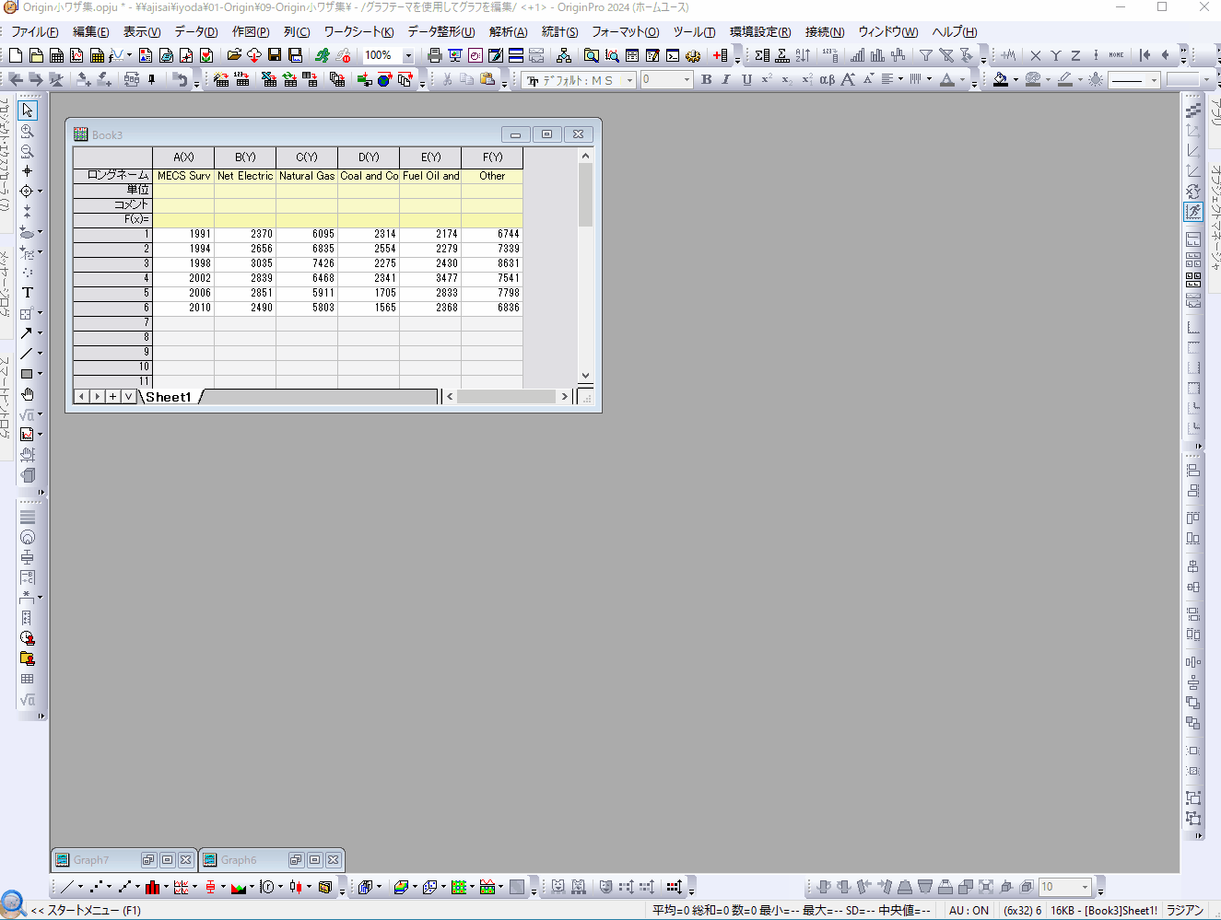Click the Sort A-Z icon
The image size is (1221, 920).
click(x=803, y=55)
